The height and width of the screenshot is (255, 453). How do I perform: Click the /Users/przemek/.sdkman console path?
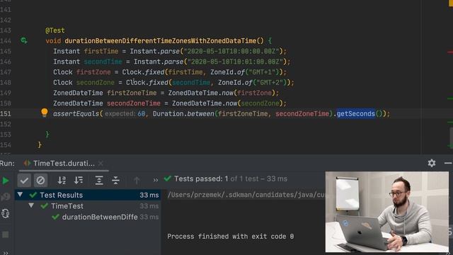coord(246,195)
